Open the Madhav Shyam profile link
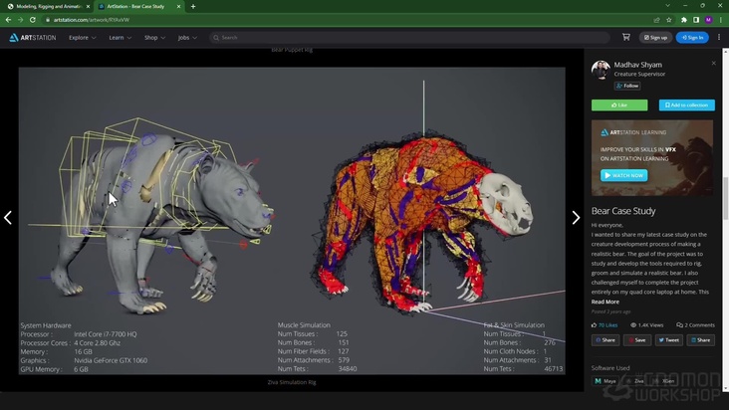 pyautogui.click(x=637, y=65)
